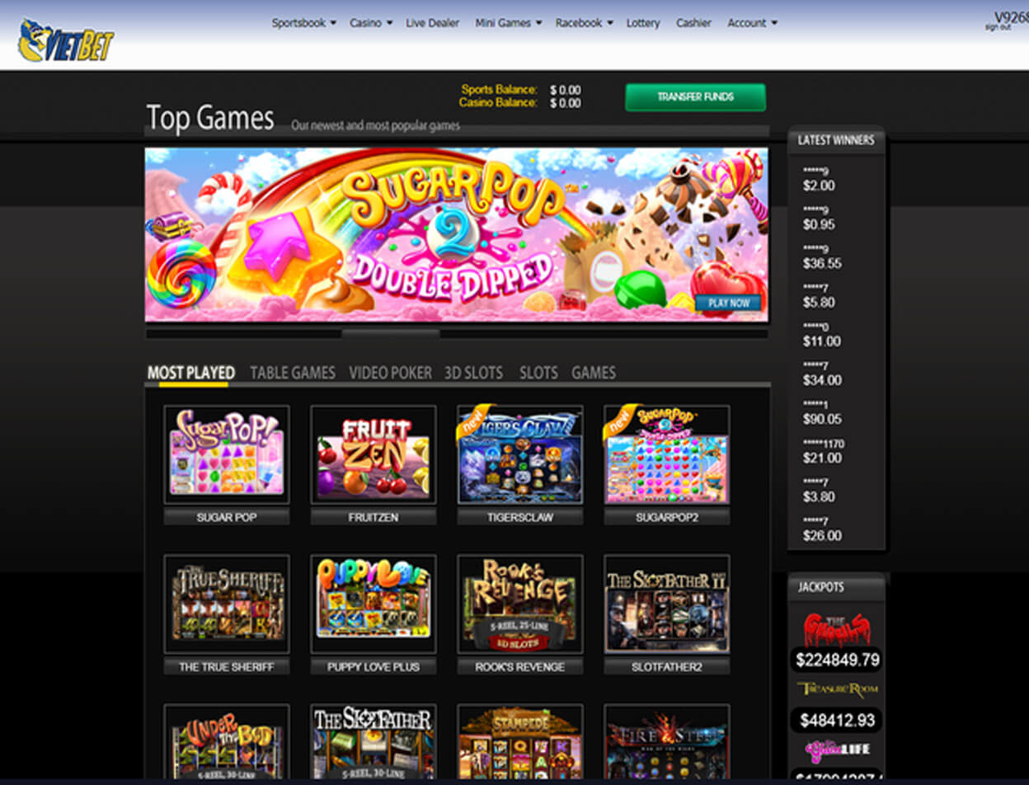Screen dimensions: 1029x785
Task: Switch to the Slots tab
Action: click(x=538, y=373)
